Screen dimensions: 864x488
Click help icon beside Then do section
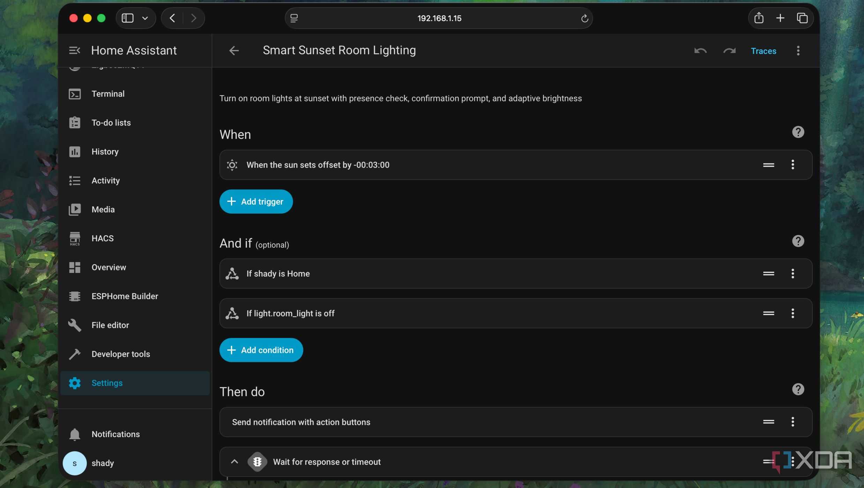[798, 389]
